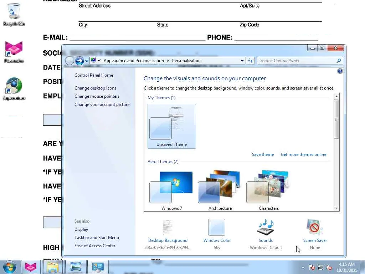Click the Sounds link text
This screenshot has height=274, width=365.
[266, 240]
